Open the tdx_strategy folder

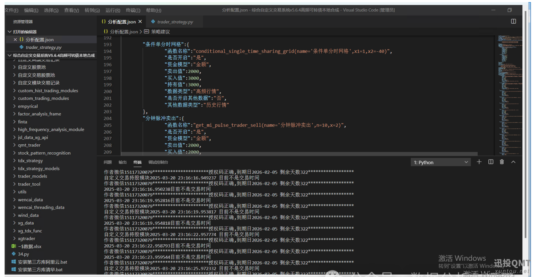[30, 161]
